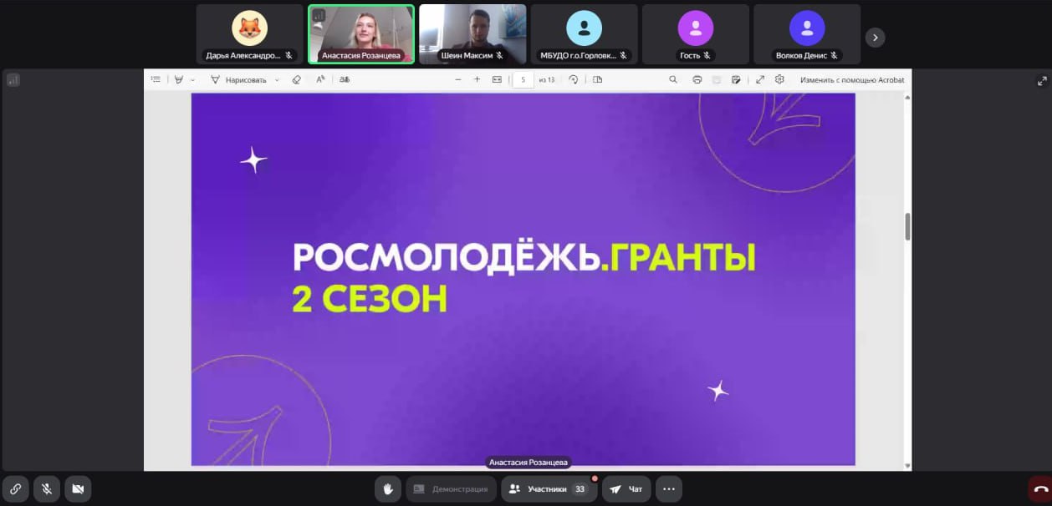Click the save as icon
The image size is (1052, 506).
[736, 79]
